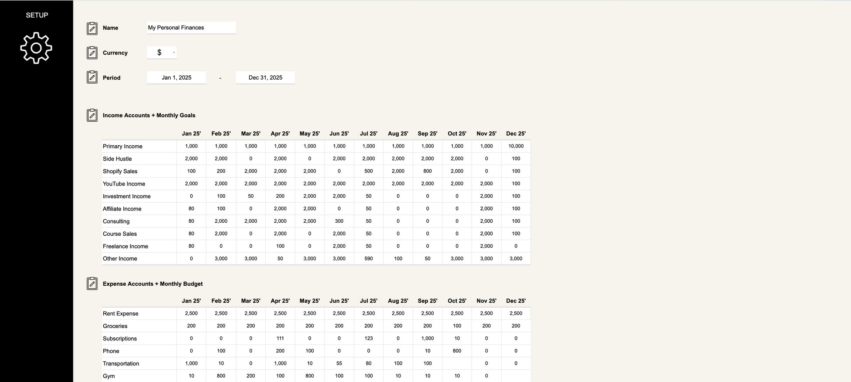Click Subscriptions Sep 25' cell showing 1,000
Image resolution: width=851 pixels, height=382 pixels.
(427, 338)
